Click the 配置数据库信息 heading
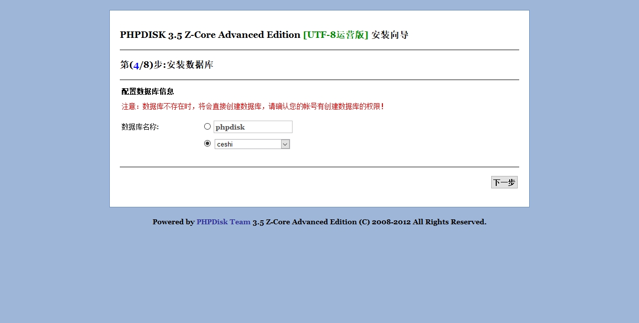 tap(148, 92)
